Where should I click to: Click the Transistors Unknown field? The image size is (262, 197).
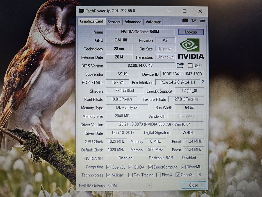point(165,57)
